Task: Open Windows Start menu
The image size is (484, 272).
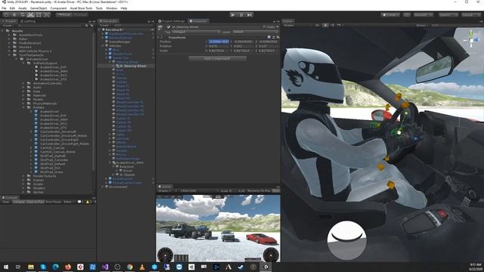Action: (x=6, y=267)
